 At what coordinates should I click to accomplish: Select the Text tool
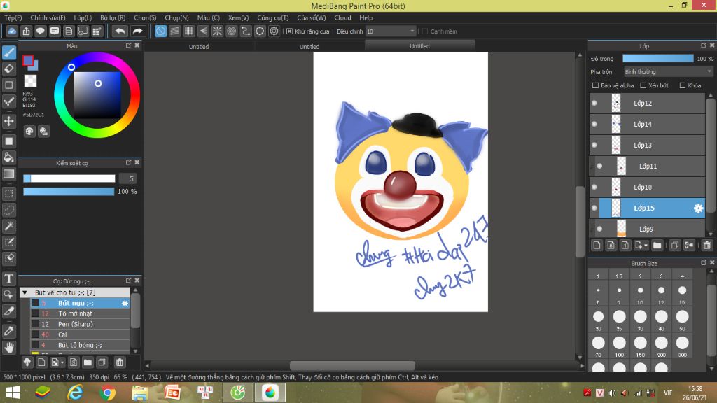9,278
